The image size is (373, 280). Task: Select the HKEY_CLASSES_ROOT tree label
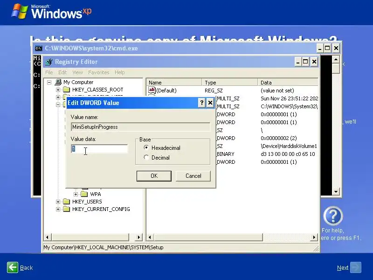click(x=97, y=90)
